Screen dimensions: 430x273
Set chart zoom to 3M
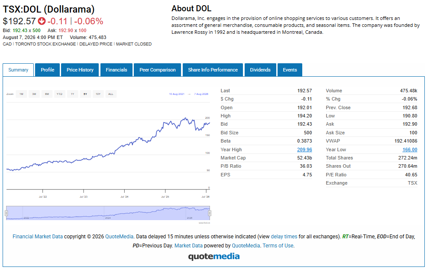click(34, 94)
